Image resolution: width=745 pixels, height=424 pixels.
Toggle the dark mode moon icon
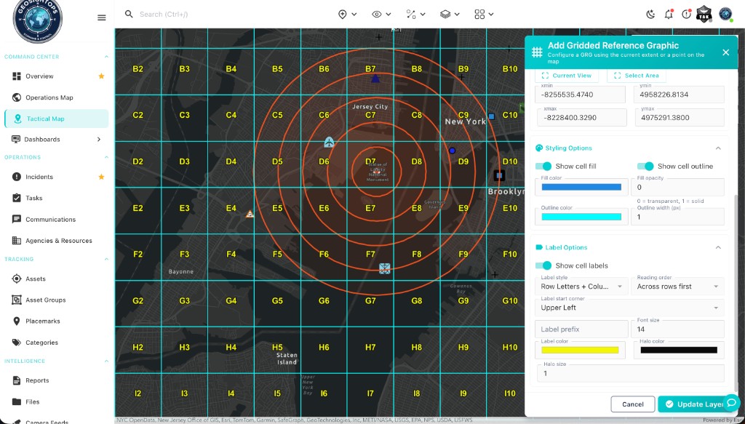(651, 15)
